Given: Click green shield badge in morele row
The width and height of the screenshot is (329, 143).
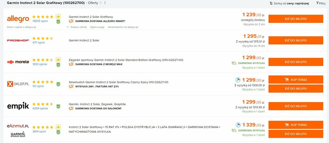Looking at the screenshot, I should click(x=58, y=65).
